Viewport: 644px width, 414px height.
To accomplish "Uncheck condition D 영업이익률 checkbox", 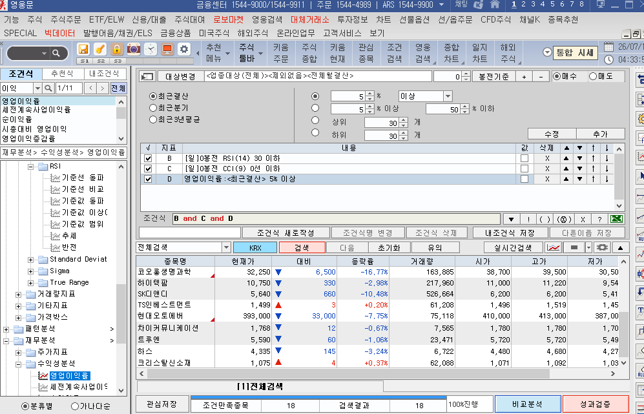I will tap(148, 179).
